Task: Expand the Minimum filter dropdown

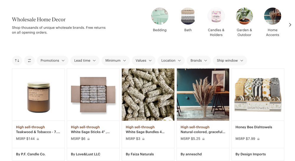Action: pyautogui.click(x=116, y=60)
